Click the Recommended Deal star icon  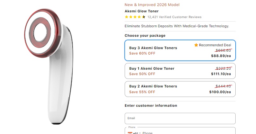point(196,45)
